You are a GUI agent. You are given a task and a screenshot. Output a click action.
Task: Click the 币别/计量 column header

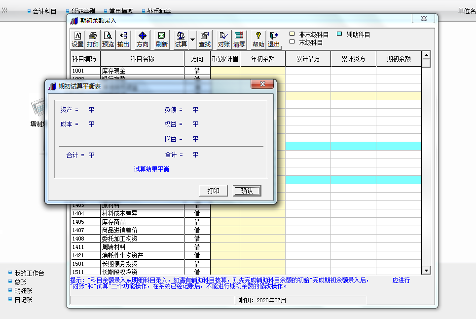pyautogui.click(x=225, y=59)
